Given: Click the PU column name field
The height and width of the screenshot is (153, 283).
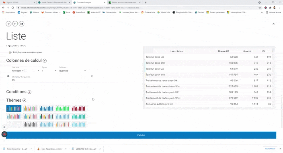Looking at the screenshot, I should (x=51, y=80).
